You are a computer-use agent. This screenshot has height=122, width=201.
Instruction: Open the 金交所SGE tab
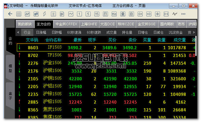(147, 24)
